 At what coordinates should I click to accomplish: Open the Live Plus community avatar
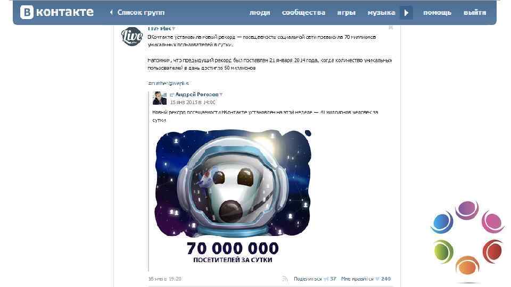pyautogui.click(x=132, y=37)
